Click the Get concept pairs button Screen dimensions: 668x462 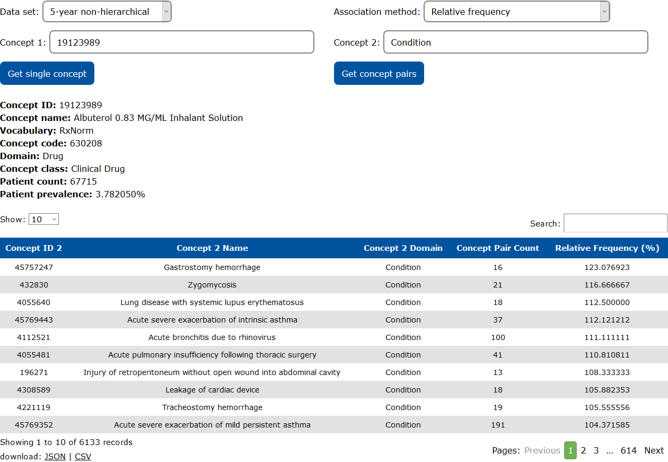click(x=379, y=74)
